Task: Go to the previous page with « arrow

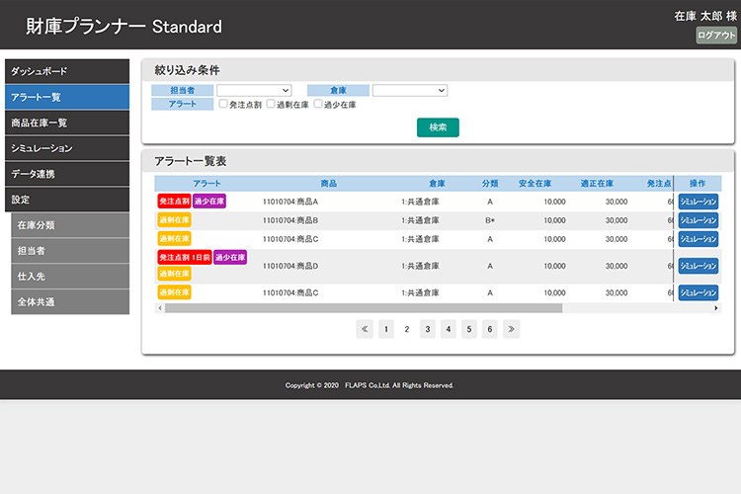Action: [x=365, y=329]
